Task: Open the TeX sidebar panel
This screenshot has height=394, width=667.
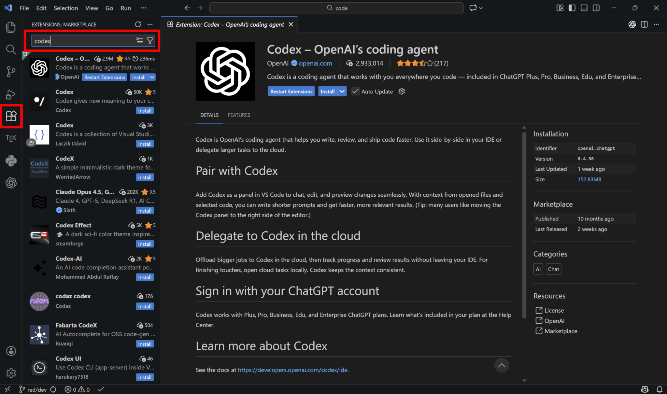Action: [x=11, y=138]
